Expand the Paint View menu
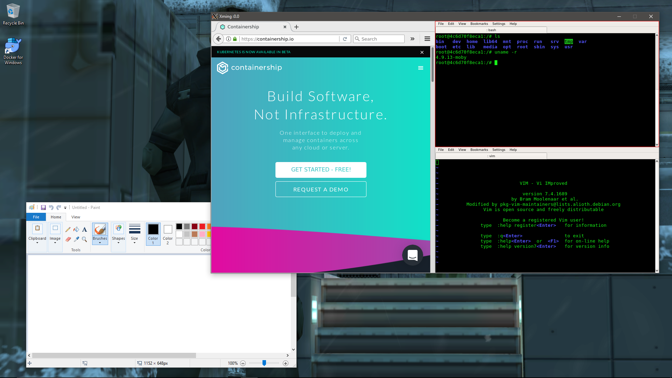Viewport: 672px width, 378px height. click(x=75, y=217)
